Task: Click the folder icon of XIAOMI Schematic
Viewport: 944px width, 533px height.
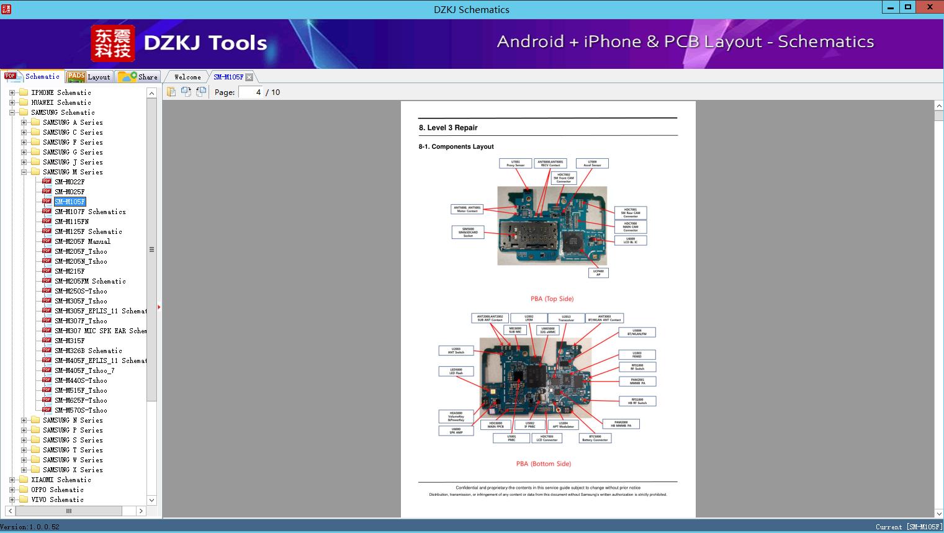Action: pyautogui.click(x=24, y=480)
